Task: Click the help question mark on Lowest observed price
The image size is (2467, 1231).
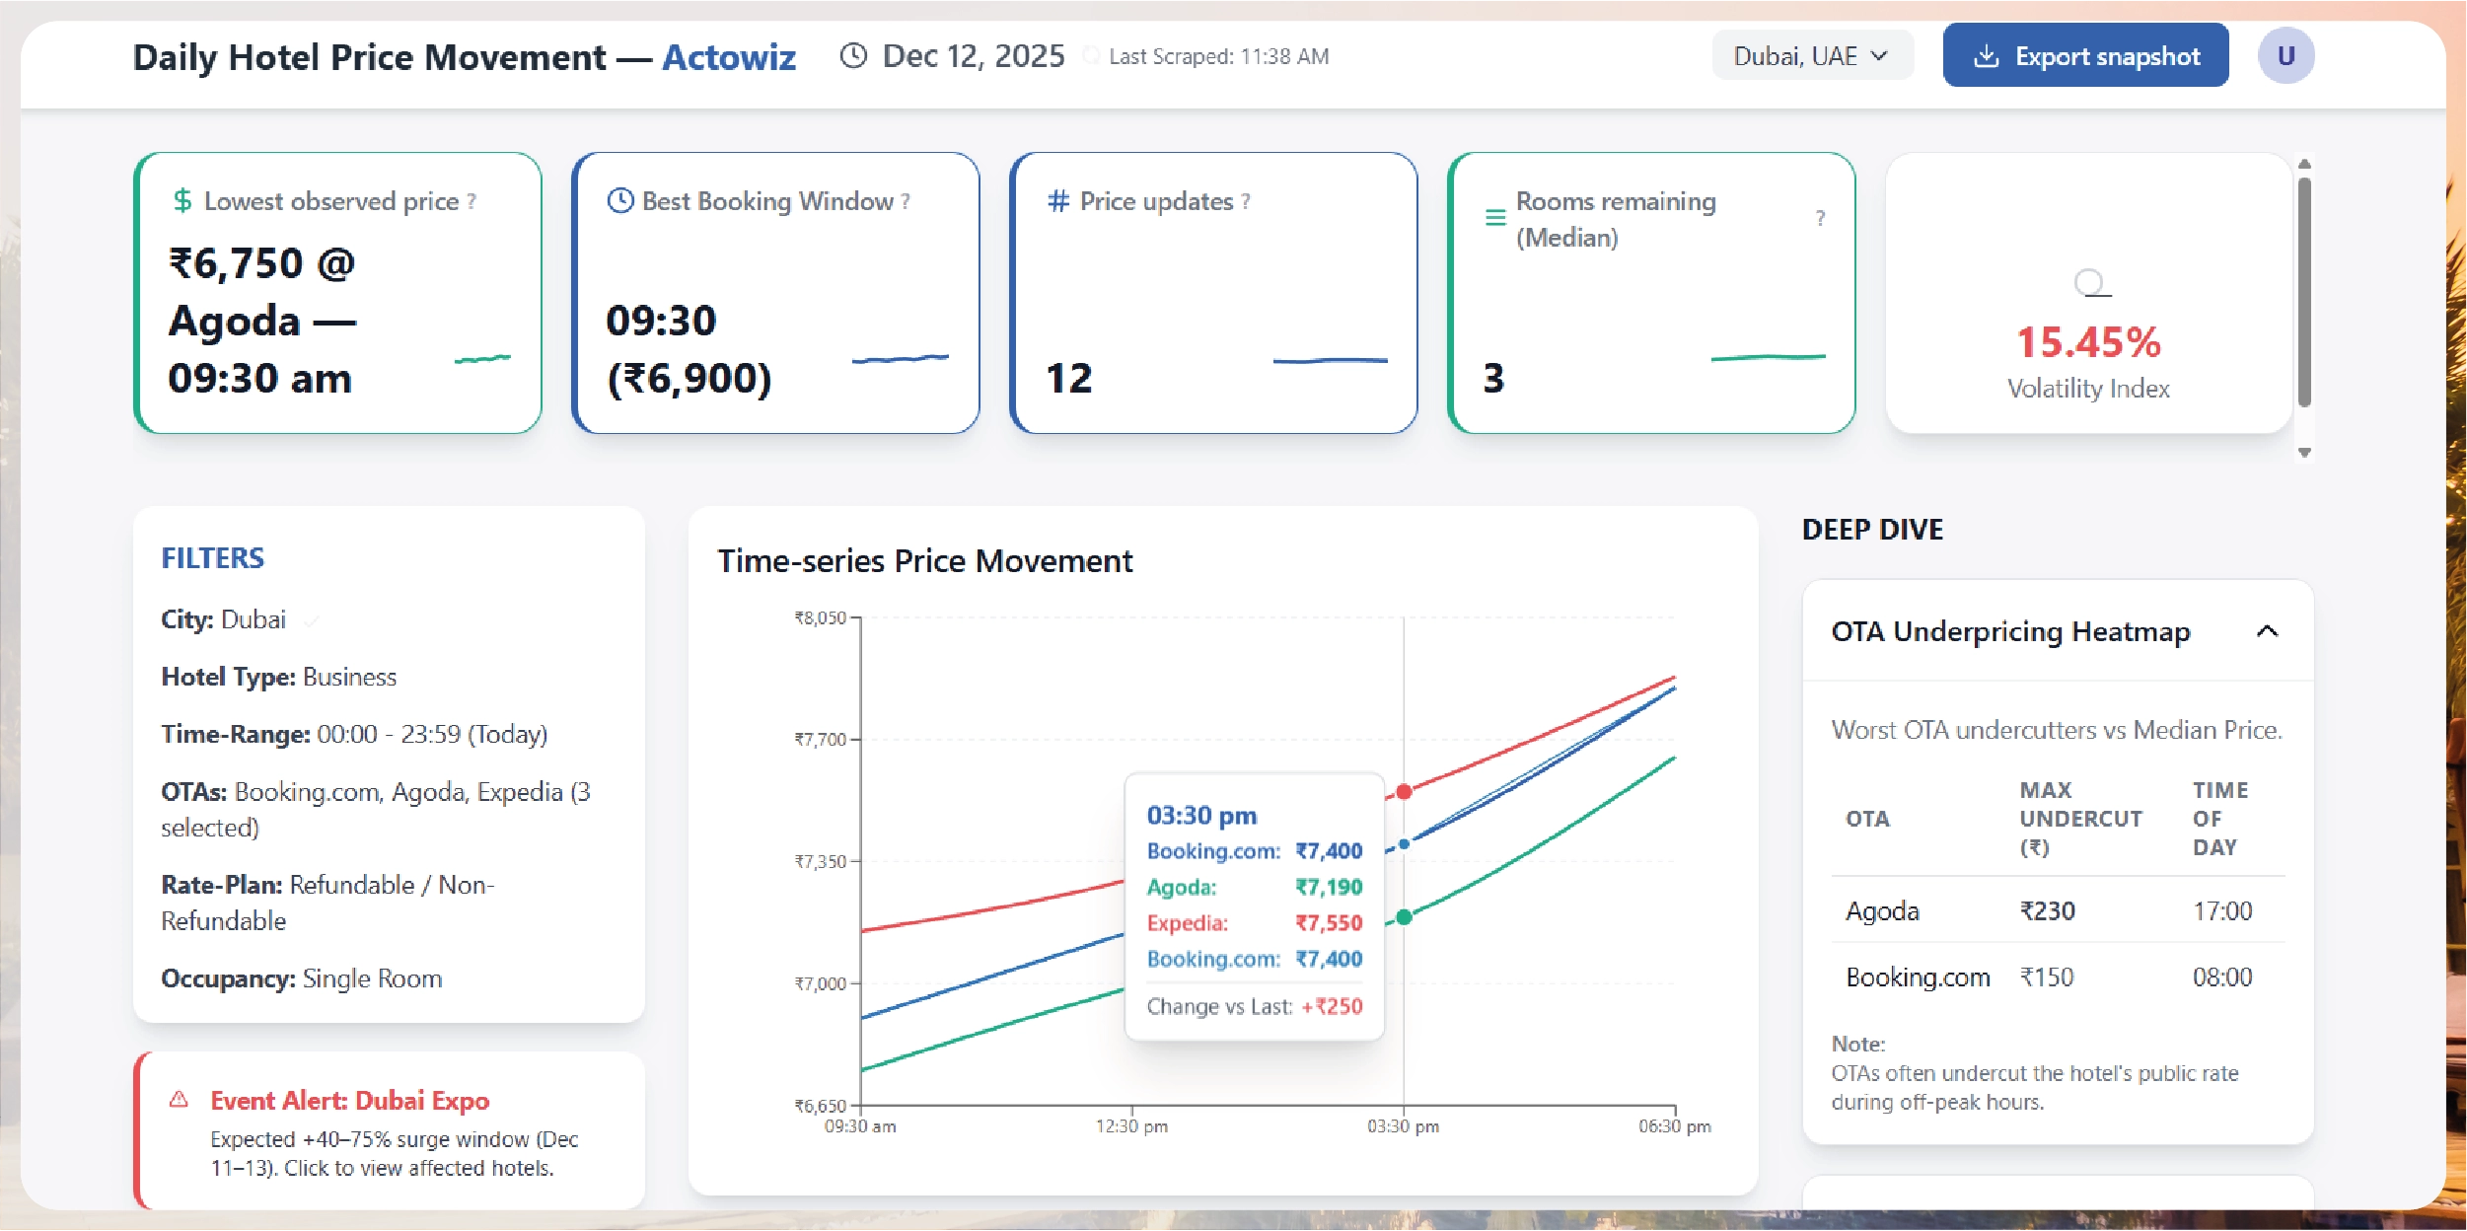Action: pos(469,201)
